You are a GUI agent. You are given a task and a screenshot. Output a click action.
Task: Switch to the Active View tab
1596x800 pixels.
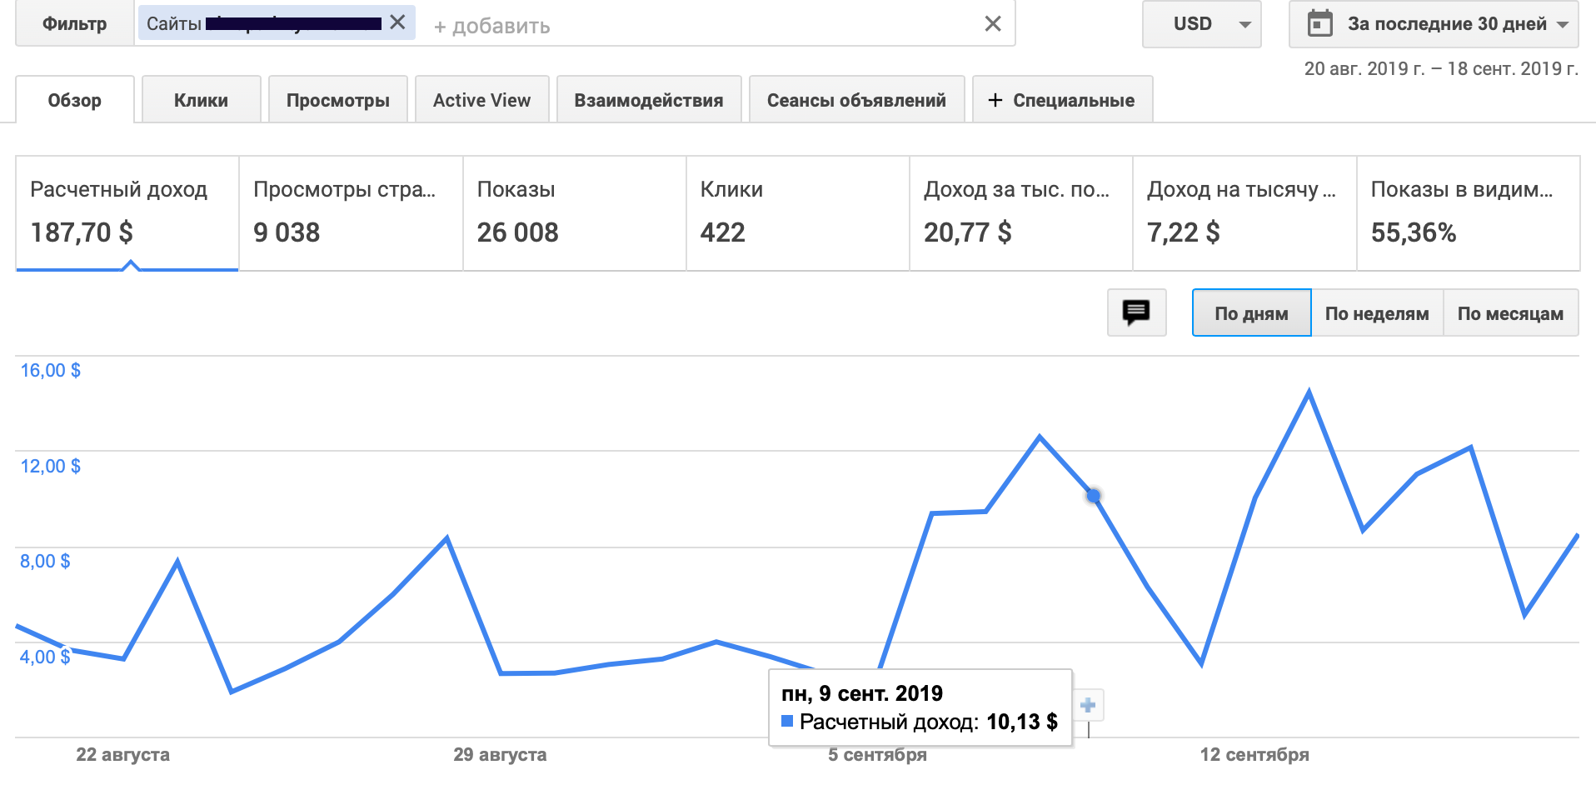click(x=481, y=100)
